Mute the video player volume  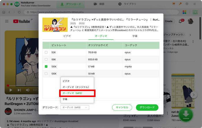pos(27,90)
